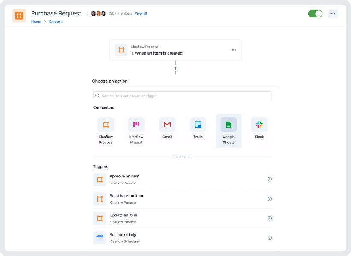
Task: Click the Approve an item row icon
Action: pyautogui.click(x=100, y=180)
